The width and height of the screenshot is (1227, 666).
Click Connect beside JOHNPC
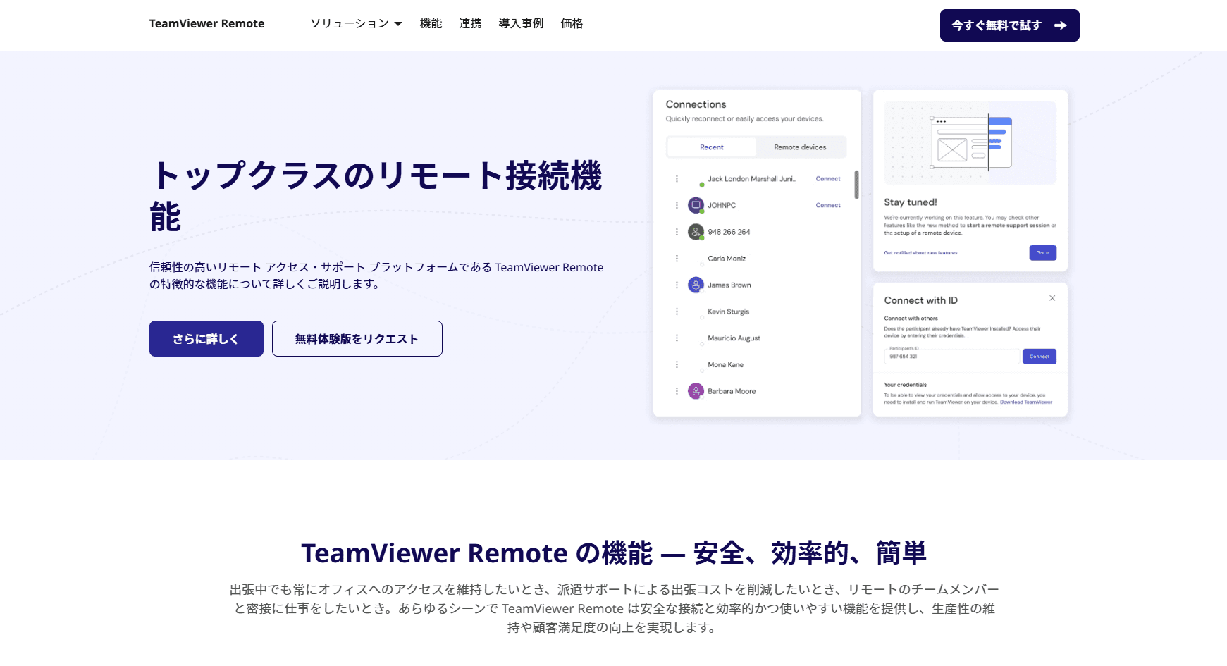click(828, 206)
